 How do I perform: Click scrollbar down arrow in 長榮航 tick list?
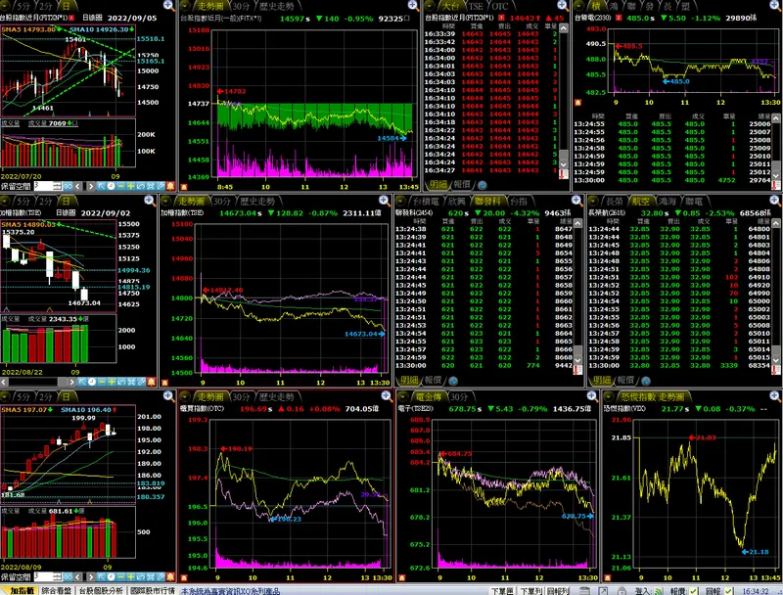775,360
